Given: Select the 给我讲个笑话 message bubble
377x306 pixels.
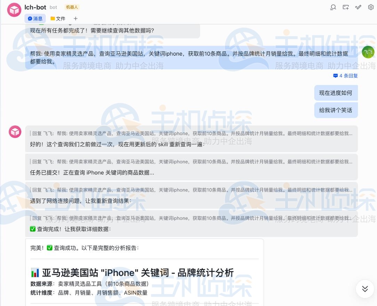Looking at the screenshot, I should 336,110.
